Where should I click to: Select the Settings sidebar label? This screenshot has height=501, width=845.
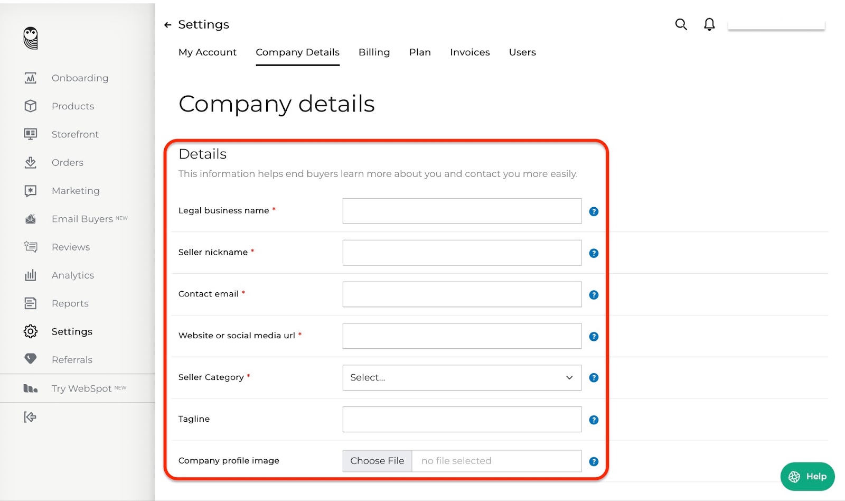pos(72,331)
